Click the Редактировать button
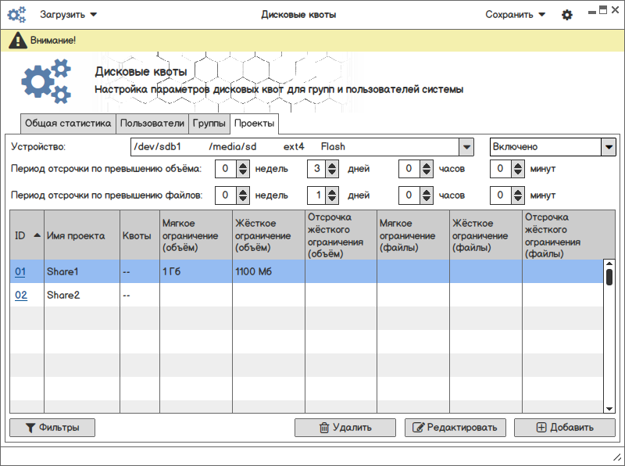Screen dimensions: 625x466 click(455, 428)
